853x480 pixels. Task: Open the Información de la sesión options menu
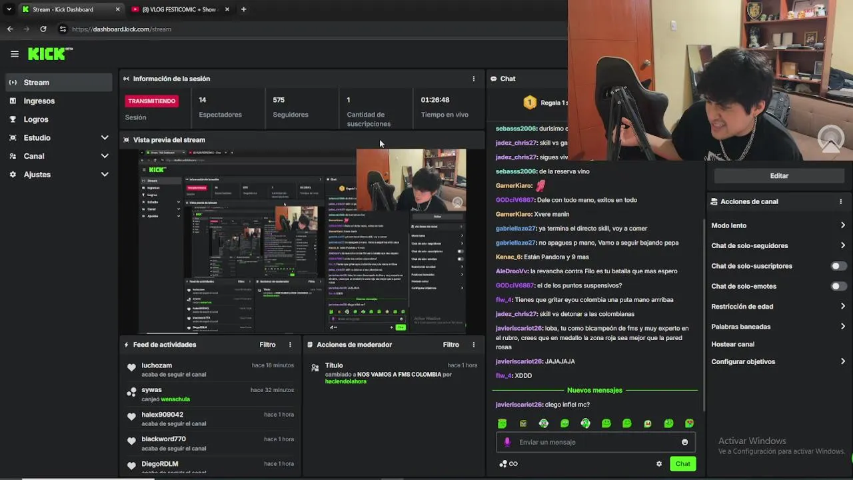pos(474,79)
